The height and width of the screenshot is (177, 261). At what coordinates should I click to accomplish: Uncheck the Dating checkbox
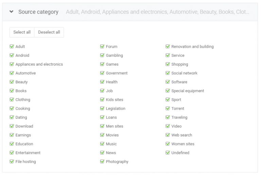click(x=12, y=117)
